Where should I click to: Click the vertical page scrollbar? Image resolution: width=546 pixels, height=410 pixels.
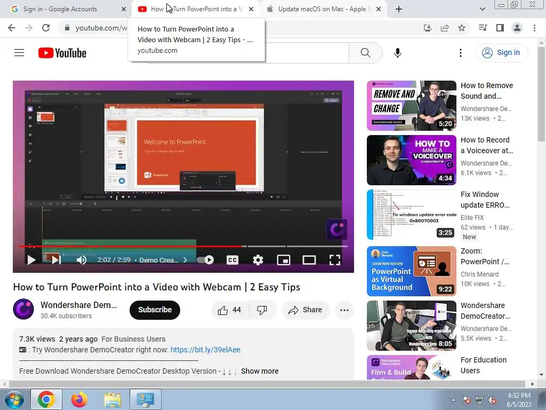tap(541, 94)
